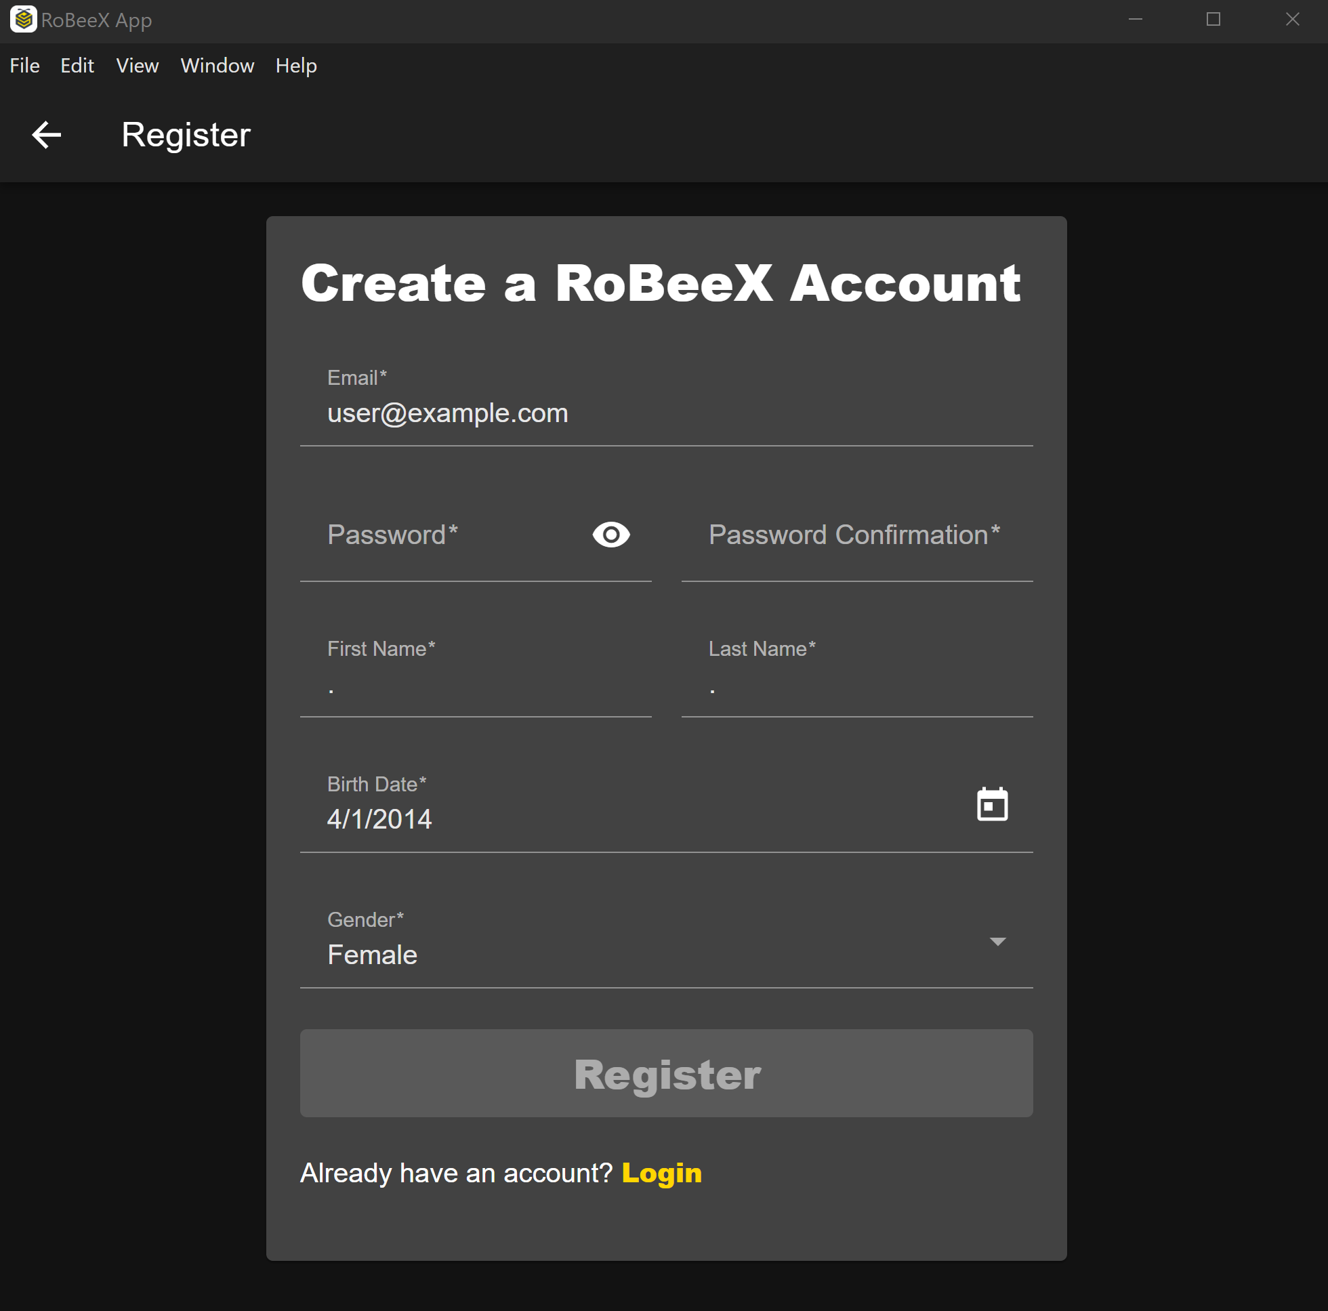
Task: Focus the Email input field
Action: tap(665, 413)
